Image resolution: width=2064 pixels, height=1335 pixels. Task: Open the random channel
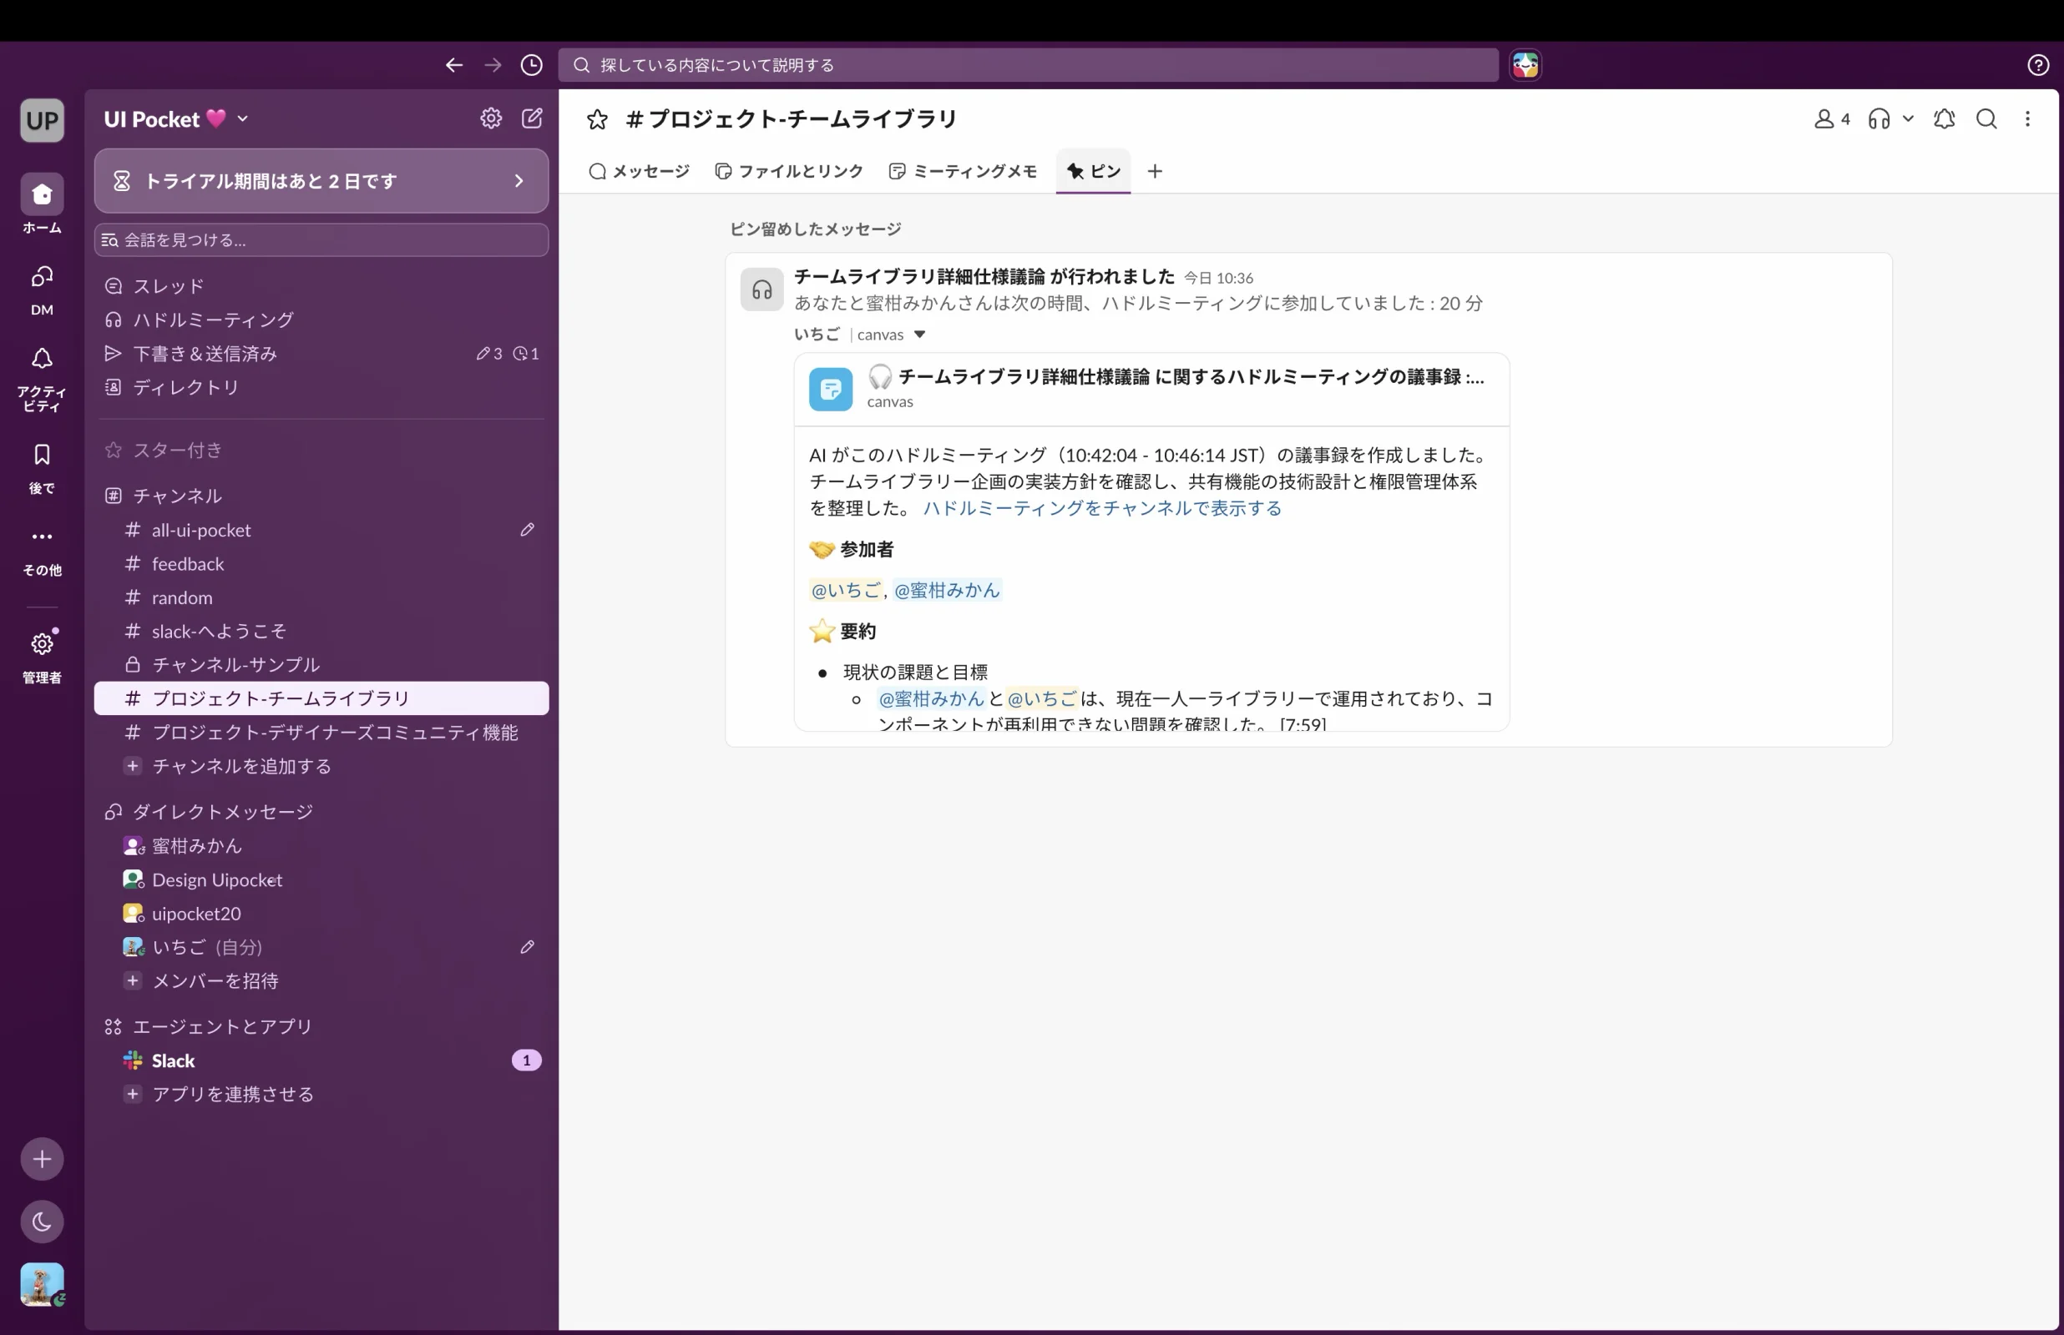tap(321, 597)
